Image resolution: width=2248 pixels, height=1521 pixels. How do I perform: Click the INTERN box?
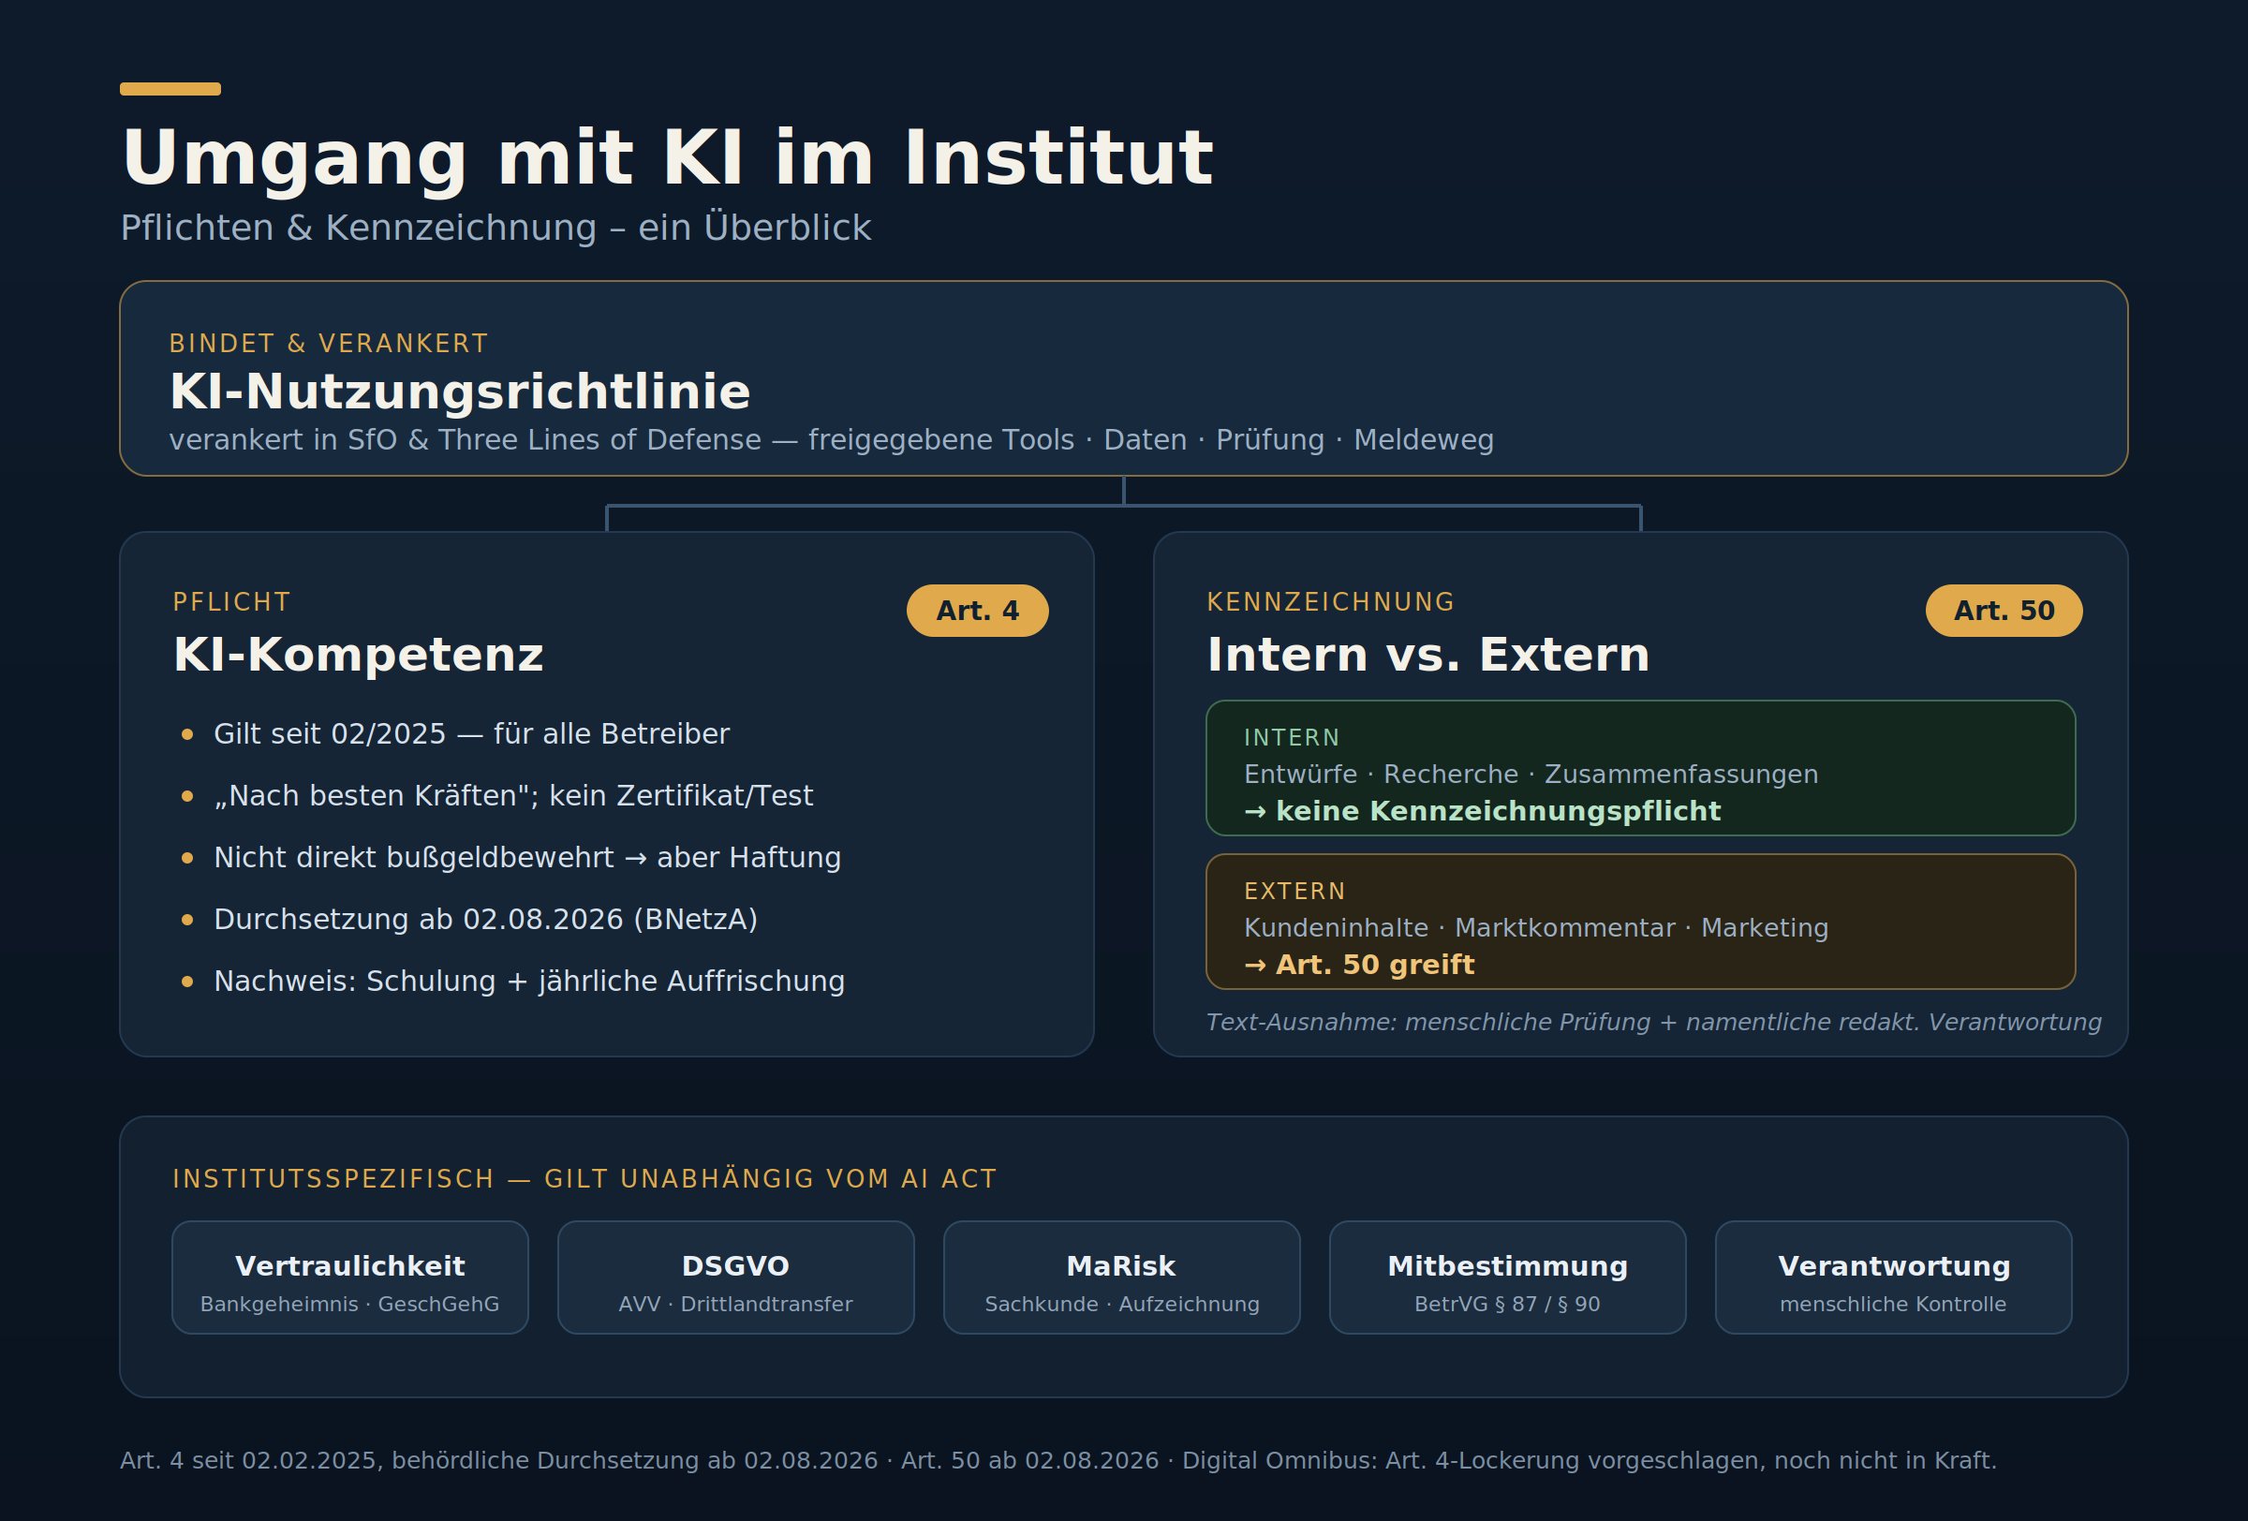1640,768
